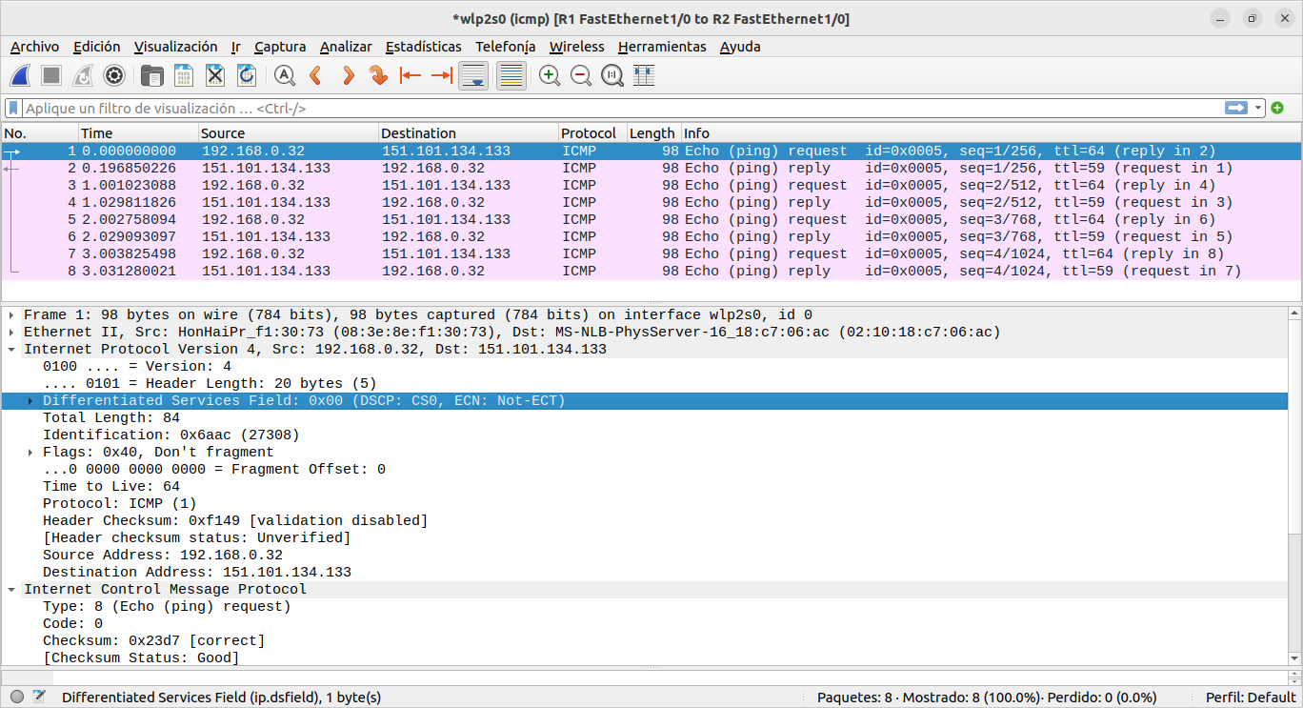Screen dimensions: 1303x708
Task: Open the Captura menu
Action: tap(280, 47)
